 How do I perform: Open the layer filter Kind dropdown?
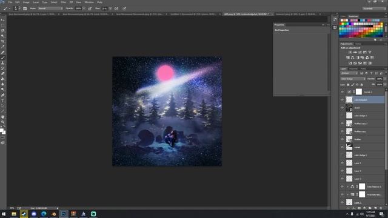(349, 73)
